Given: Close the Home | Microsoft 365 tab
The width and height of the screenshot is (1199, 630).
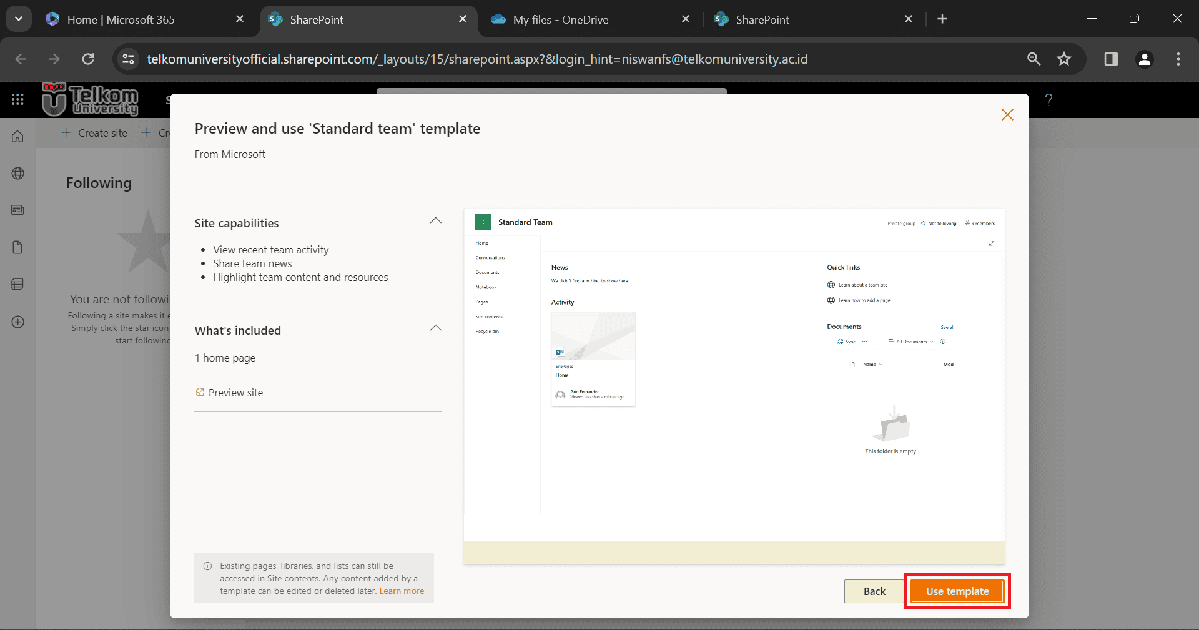Looking at the screenshot, I should (240, 19).
